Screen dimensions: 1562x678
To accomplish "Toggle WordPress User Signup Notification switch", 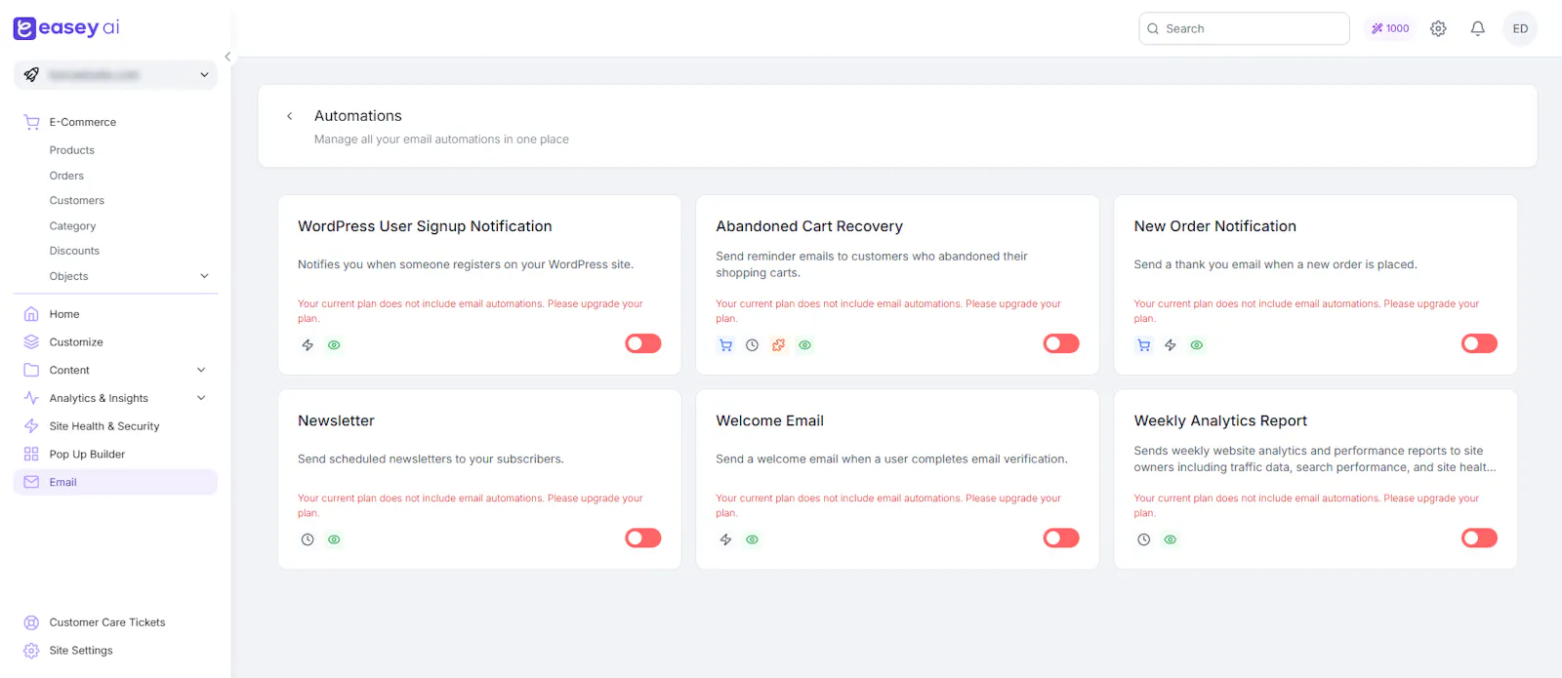I will 643,343.
